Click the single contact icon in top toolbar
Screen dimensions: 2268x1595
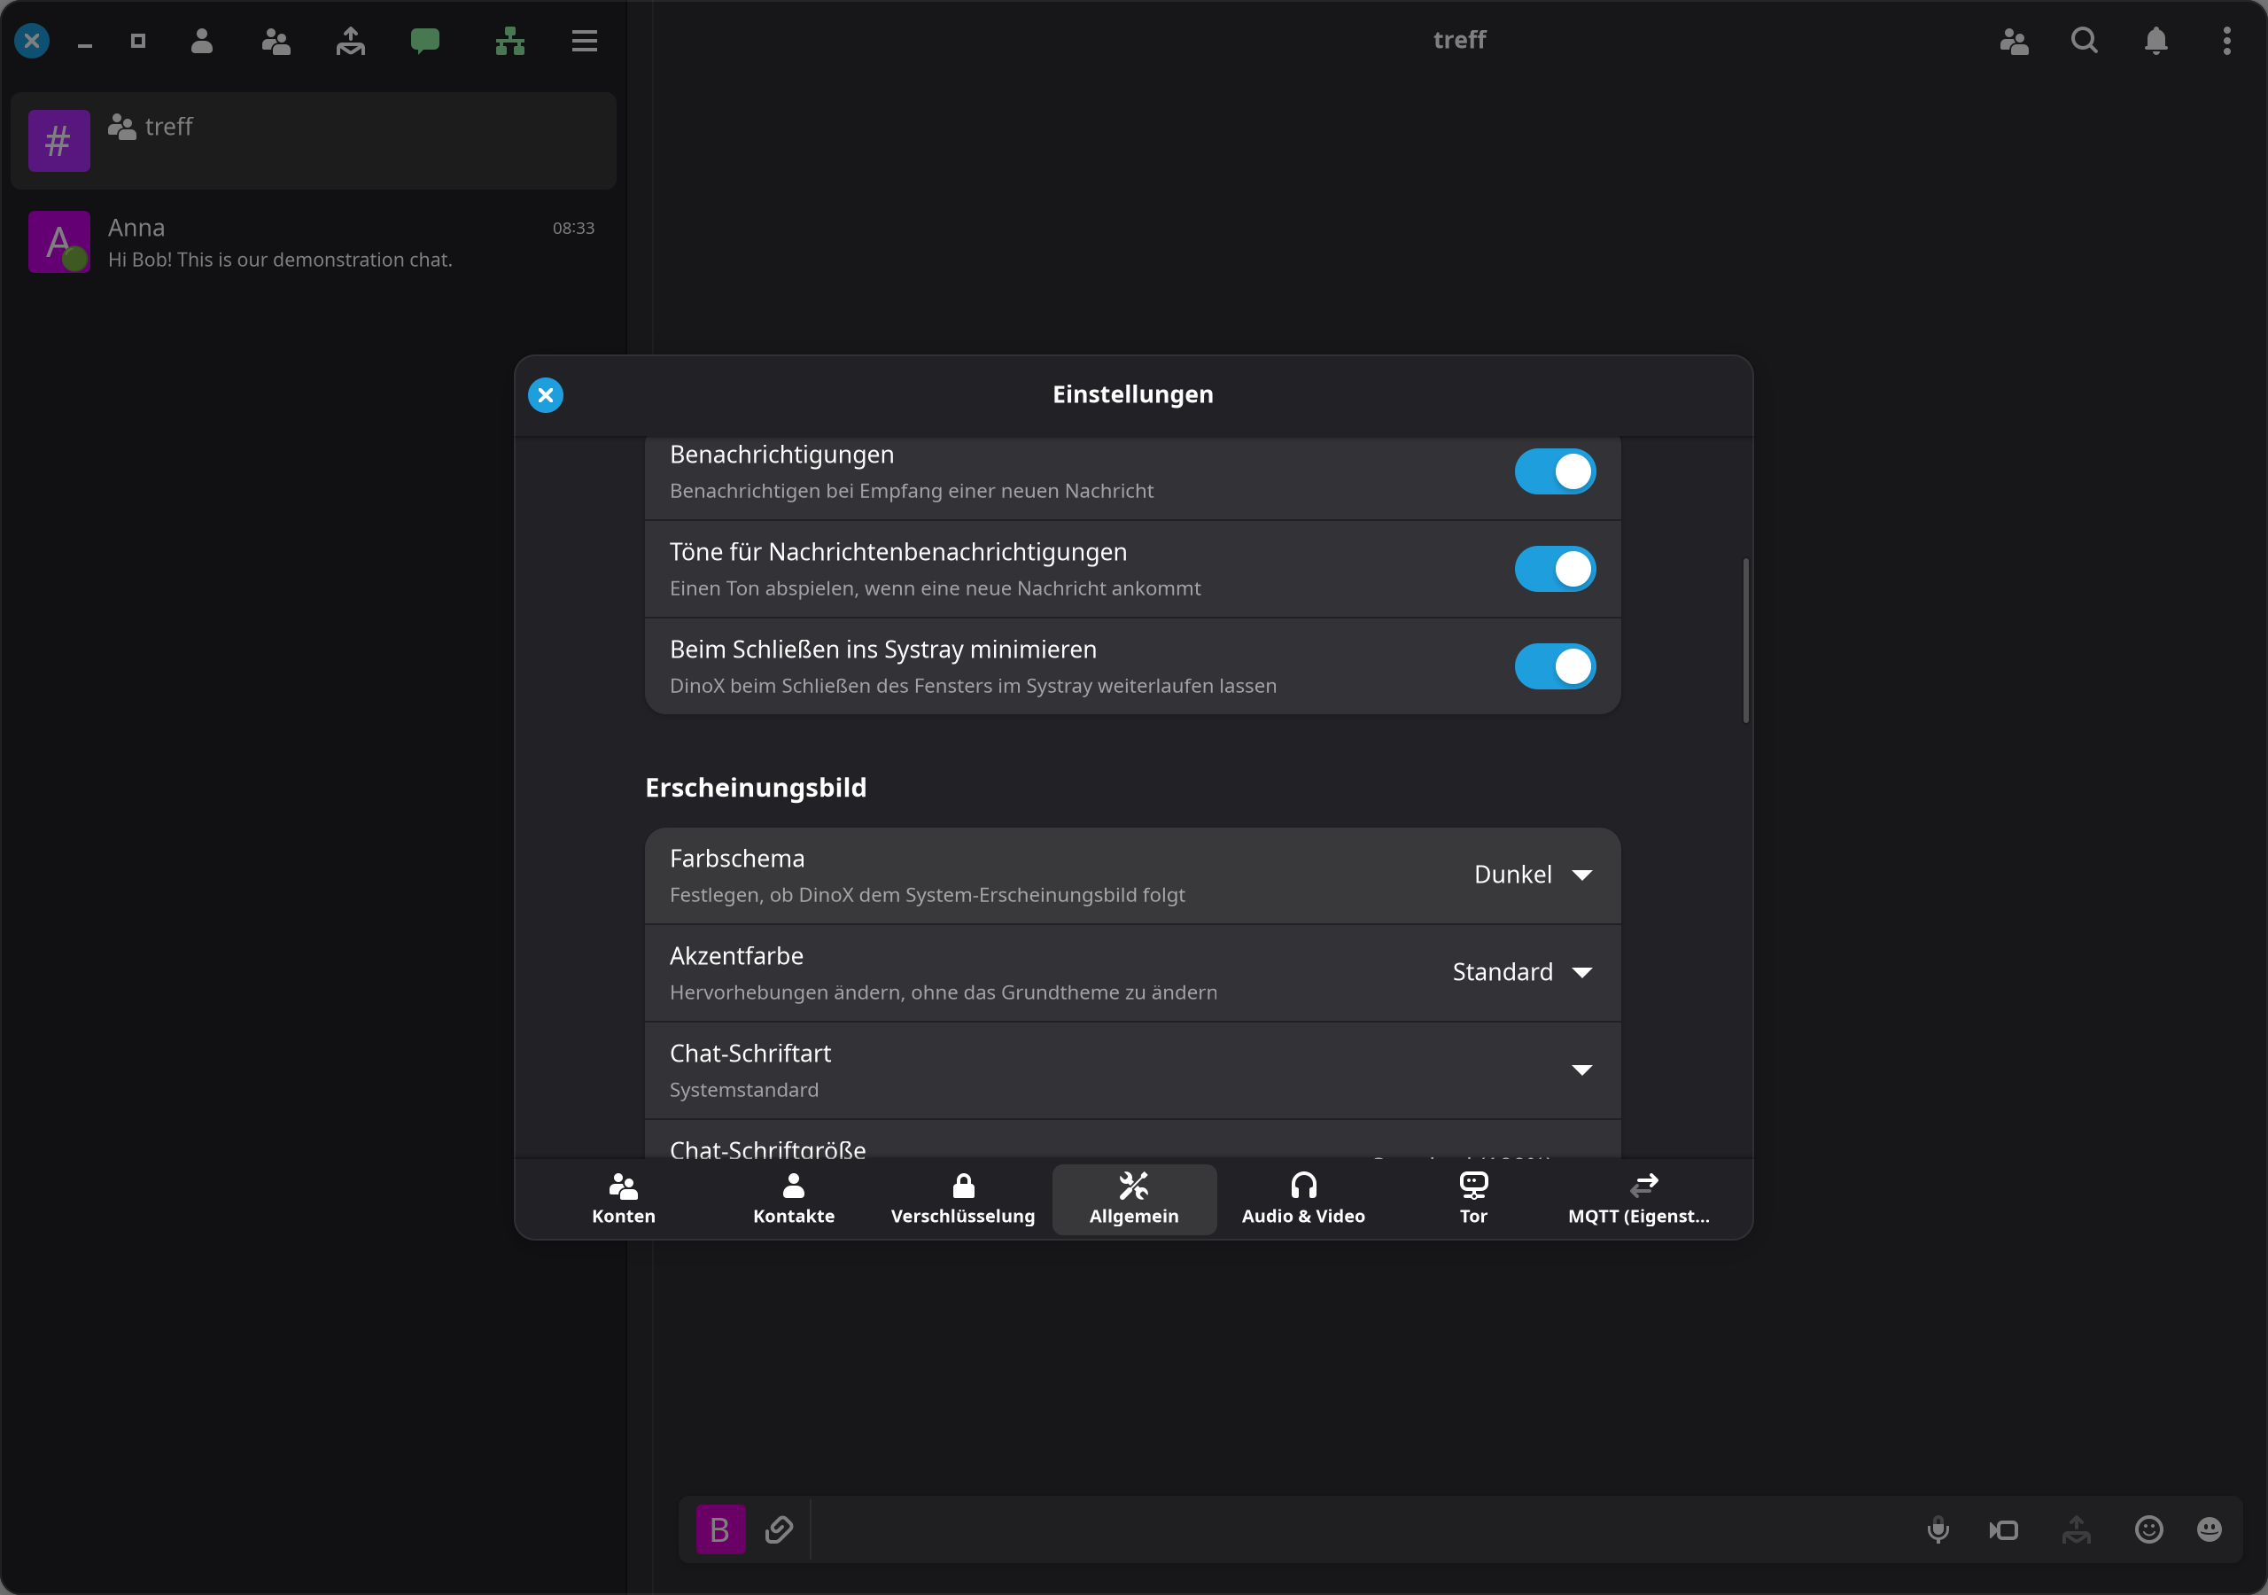click(x=201, y=41)
